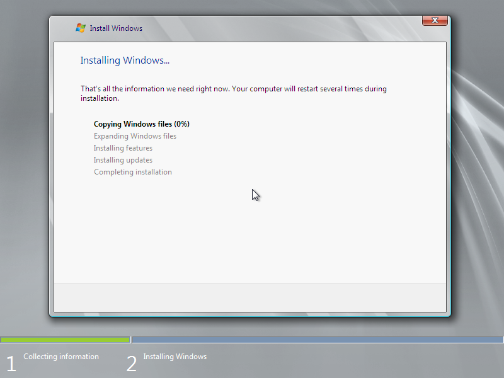Screen dimensions: 504x378
Task: Click the Install Windows title bar text
Action: [x=115, y=28]
